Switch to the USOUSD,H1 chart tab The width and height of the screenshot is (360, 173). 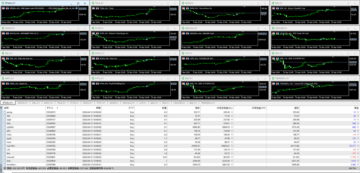(179, 103)
